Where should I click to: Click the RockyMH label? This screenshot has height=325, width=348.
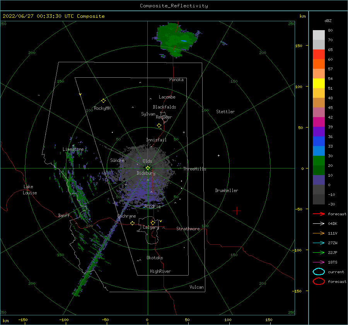(102, 108)
